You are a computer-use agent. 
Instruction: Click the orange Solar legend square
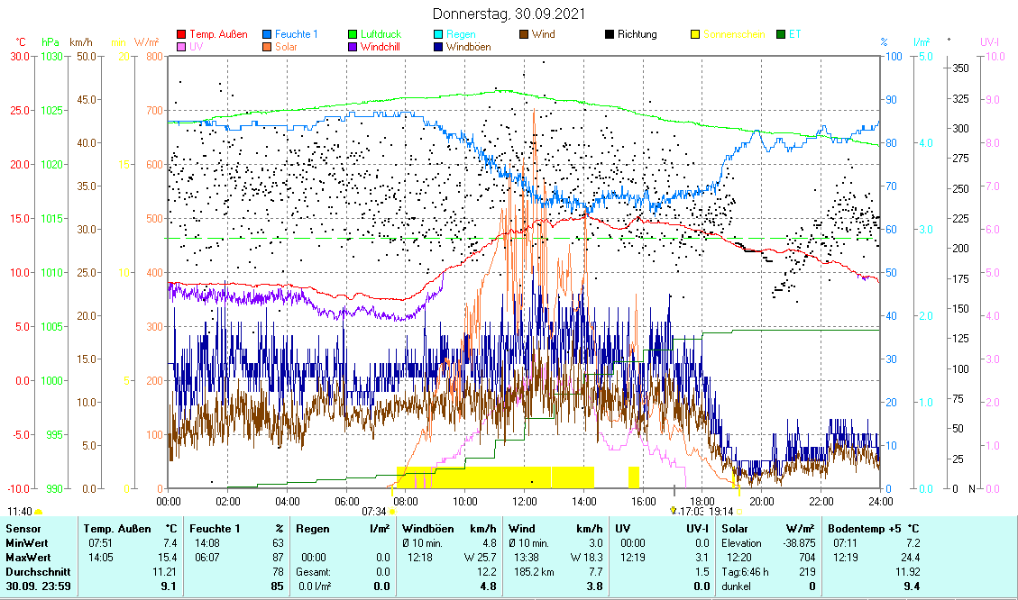(x=267, y=47)
